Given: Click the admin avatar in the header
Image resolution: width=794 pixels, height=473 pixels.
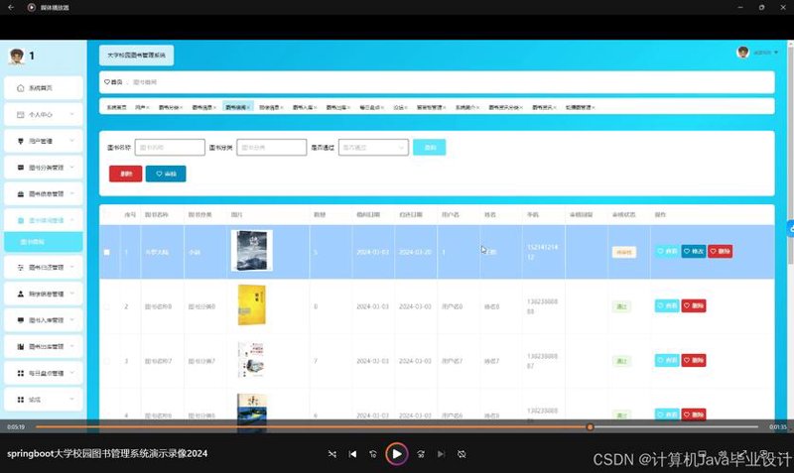Looking at the screenshot, I should pyautogui.click(x=742, y=53).
